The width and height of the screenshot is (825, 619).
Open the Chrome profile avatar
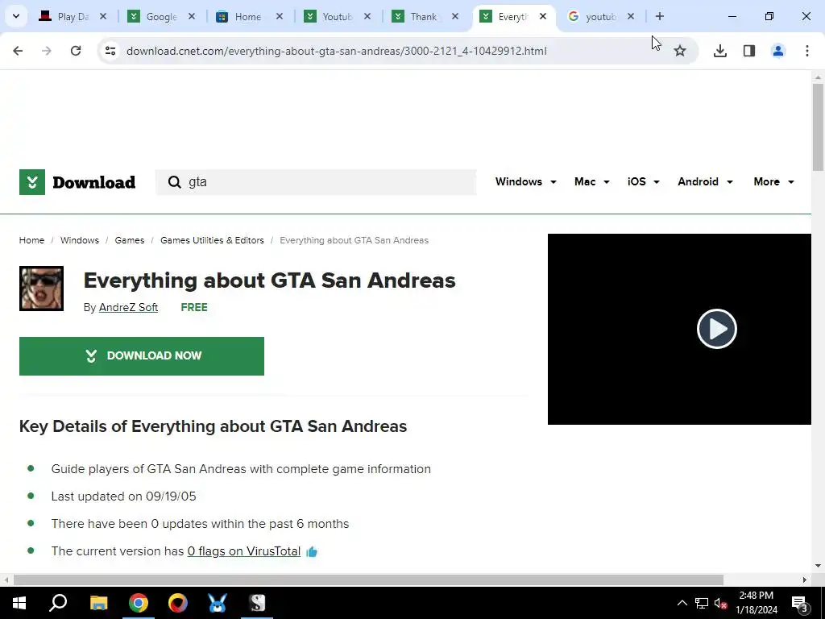pyautogui.click(x=777, y=51)
